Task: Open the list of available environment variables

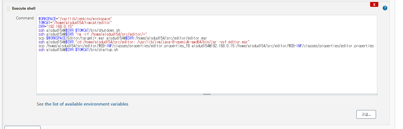Action: (x=86, y=104)
